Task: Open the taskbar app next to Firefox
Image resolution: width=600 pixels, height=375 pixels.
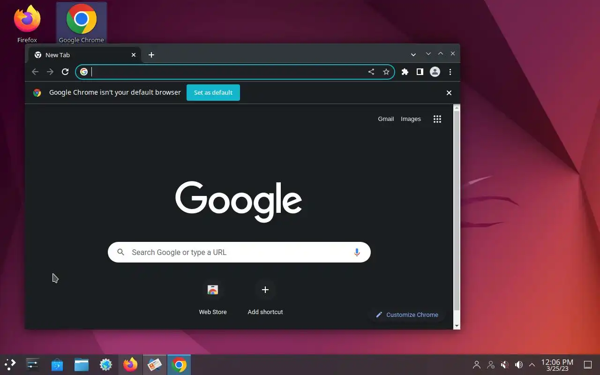Action: coord(155,364)
